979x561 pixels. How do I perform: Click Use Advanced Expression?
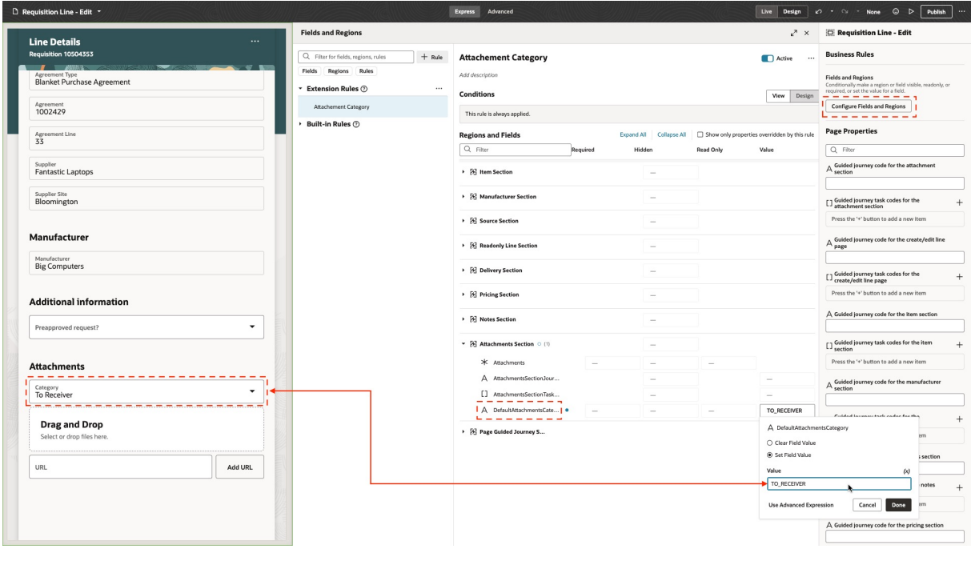[x=800, y=505]
